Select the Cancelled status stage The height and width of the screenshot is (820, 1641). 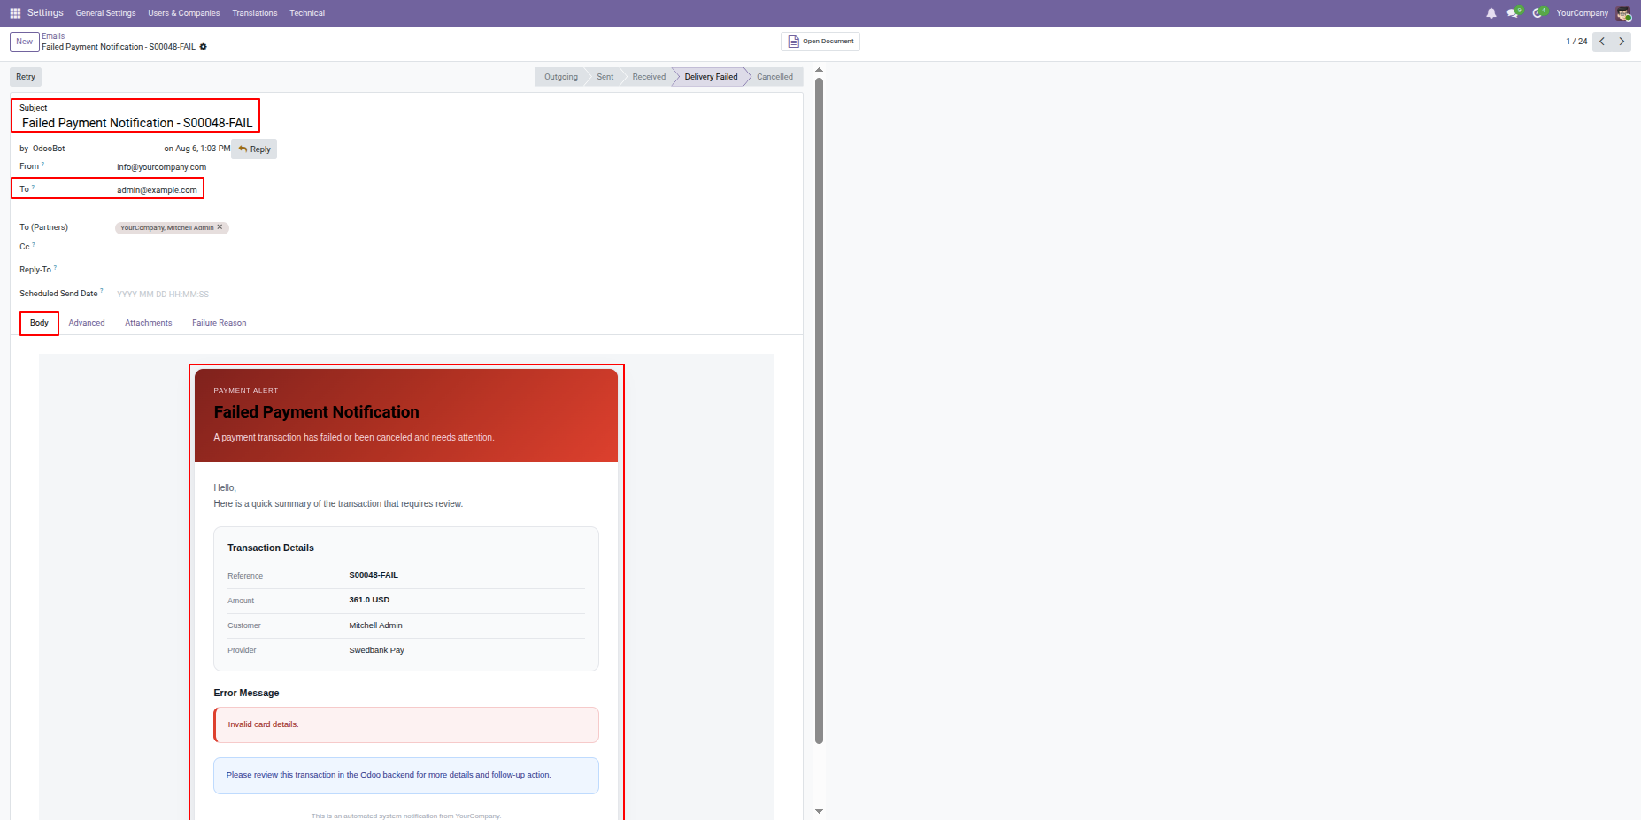[775, 77]
